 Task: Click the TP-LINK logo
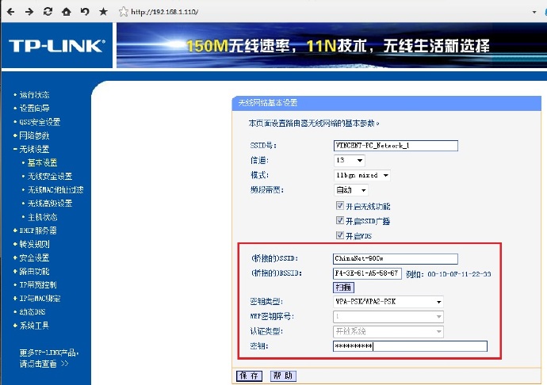pyautogui.click(x=57, y=46)
